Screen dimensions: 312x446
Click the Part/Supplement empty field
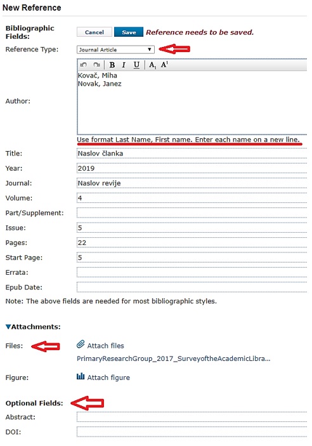pos(192,213)
